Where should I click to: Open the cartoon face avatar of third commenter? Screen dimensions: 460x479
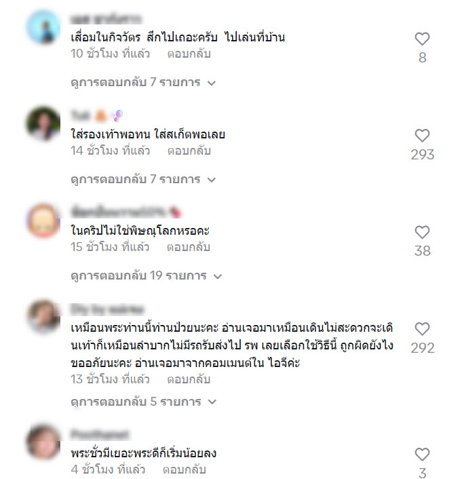43,221
